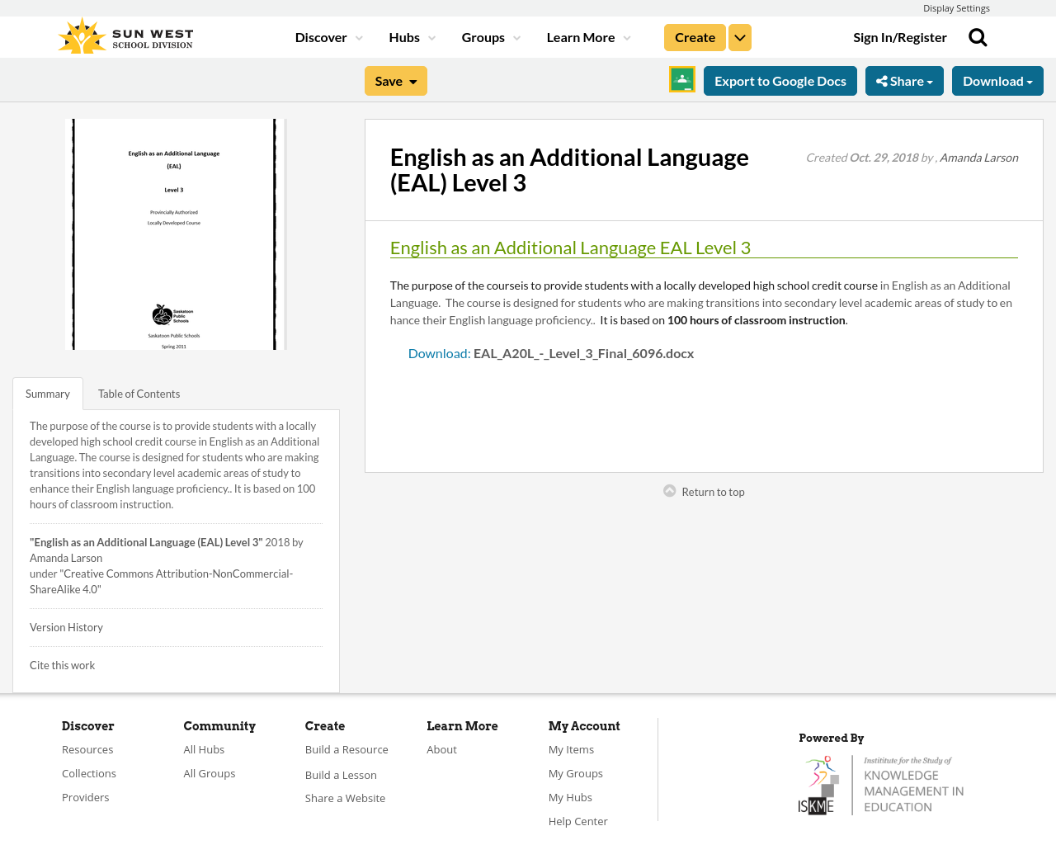1056x845 pixels.
Task: Switch to the Table of Contents tab
Action: coord(138,392)
